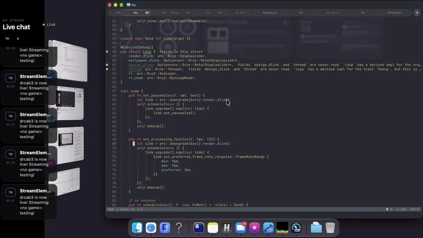Open the black H app in dock

click(227, 227)
